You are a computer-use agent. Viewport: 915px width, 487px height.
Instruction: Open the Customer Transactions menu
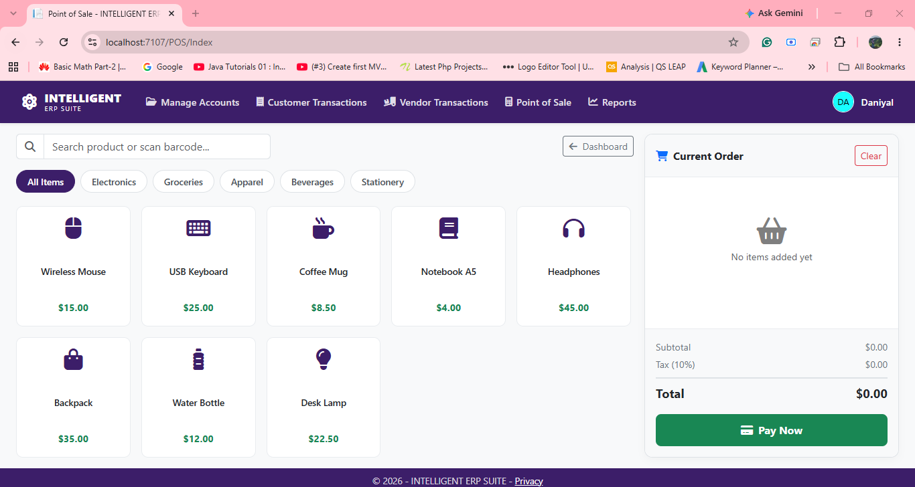point(311,102)
